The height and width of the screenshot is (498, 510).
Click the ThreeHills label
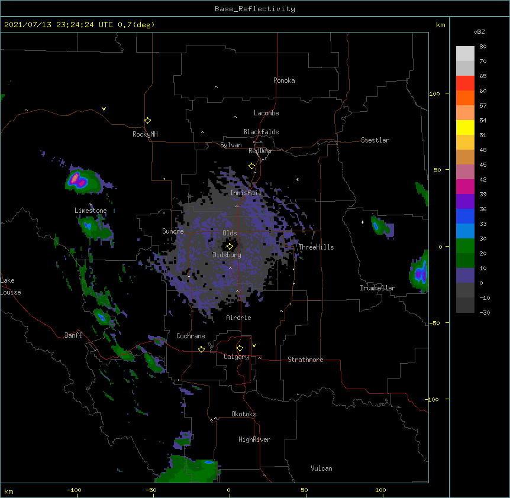point(316,247)
